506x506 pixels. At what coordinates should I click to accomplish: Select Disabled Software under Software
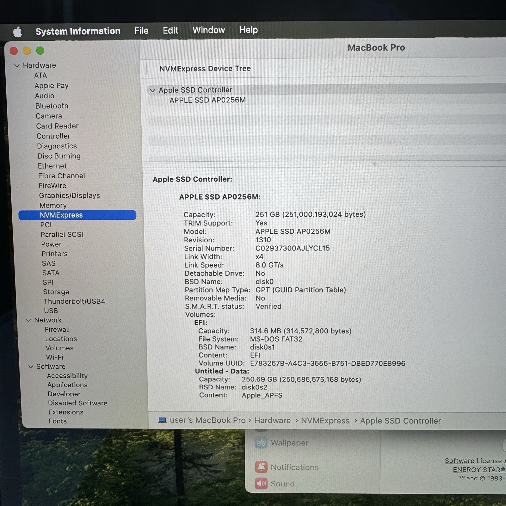[78, 403]
